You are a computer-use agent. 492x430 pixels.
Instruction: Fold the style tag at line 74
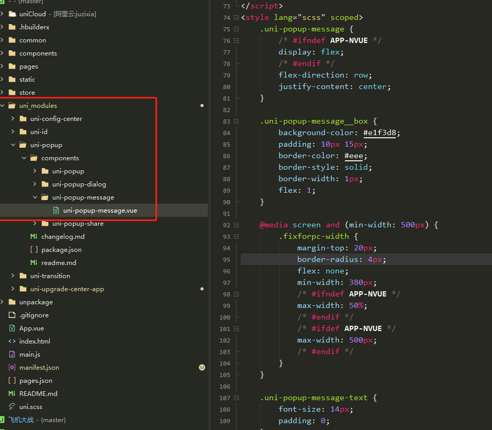click(x=236, y=18)
